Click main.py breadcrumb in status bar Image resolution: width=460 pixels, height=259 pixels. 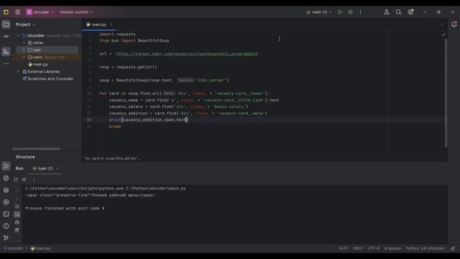[41, 248]
